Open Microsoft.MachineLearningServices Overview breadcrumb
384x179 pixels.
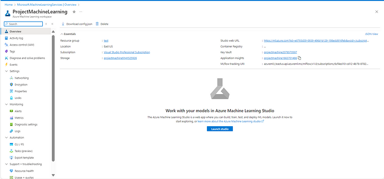[47, 5]
